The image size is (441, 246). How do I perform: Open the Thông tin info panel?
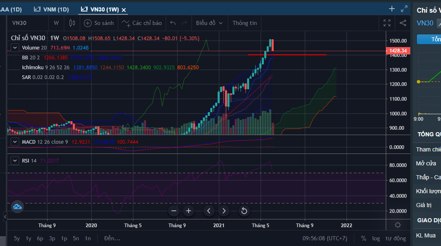point(245,23)
